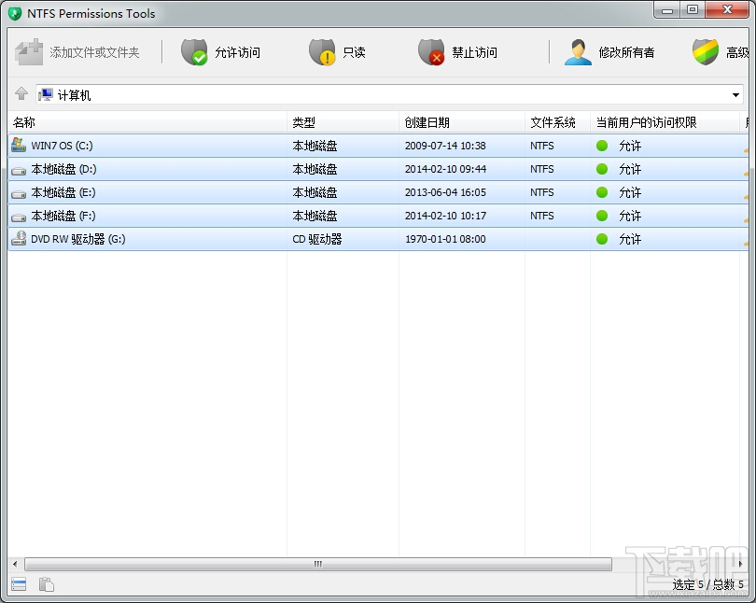Screen dimensions: 756x603
Task: Click the CD 驱动器 type cell
Action: tap(316, 239)
